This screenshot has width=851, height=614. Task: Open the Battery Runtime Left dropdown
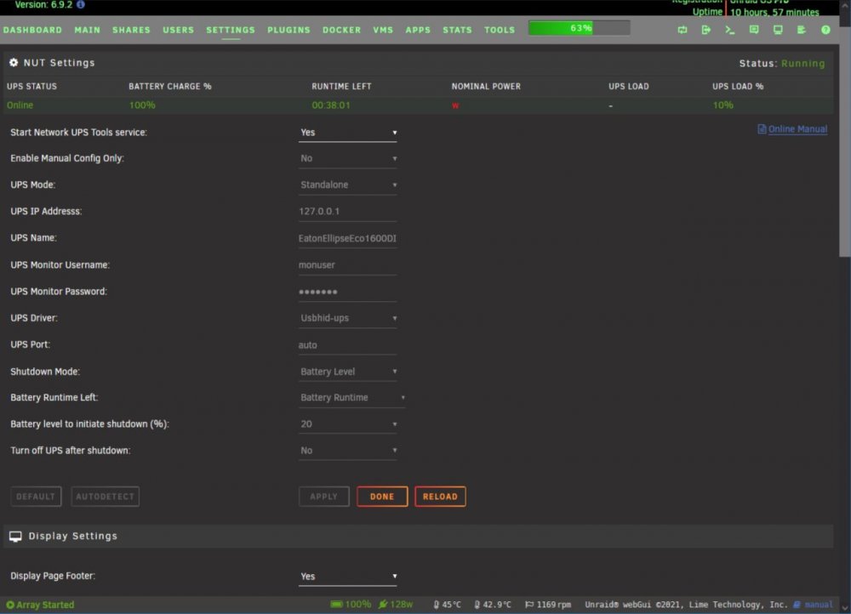click(x=351, y=398)
